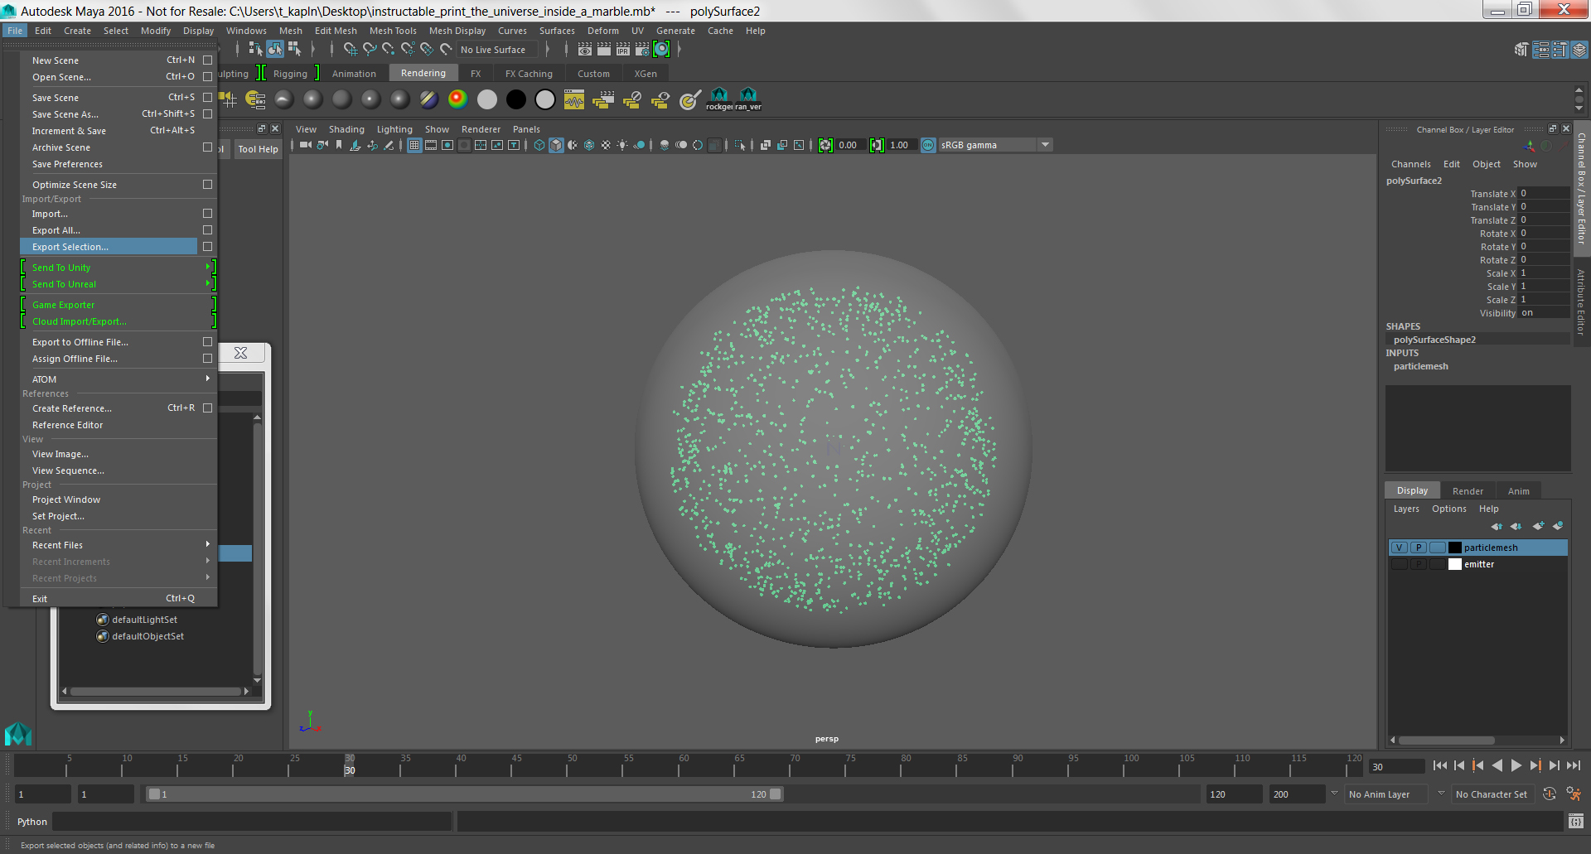Toggle playback P box of particlemesh layer
1591x854 pixels.
1419,548
